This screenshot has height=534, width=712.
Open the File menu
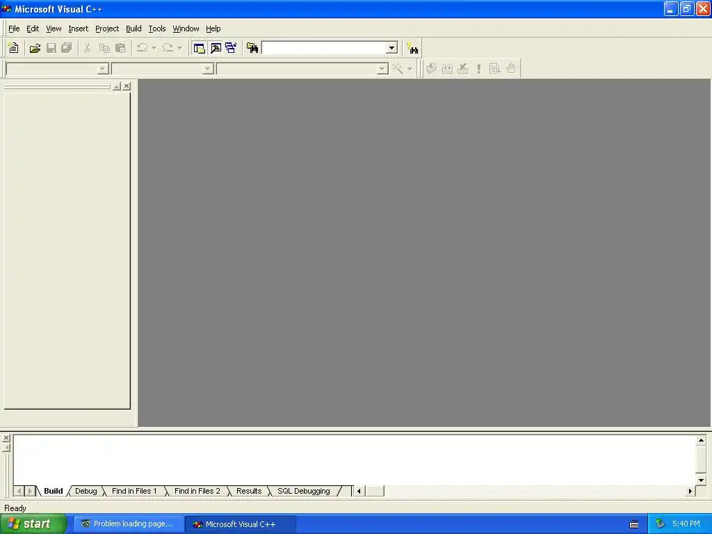(x=14, y=29)
